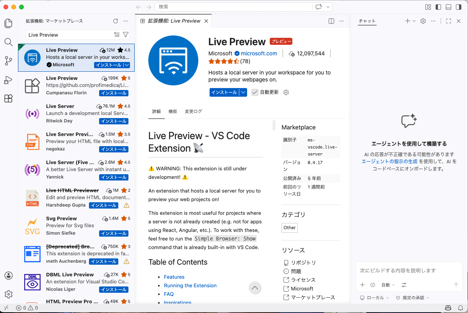Install Svg Preview by Simon Siefke
This screenshot has height=313, width=468.
tap(114, 233)
